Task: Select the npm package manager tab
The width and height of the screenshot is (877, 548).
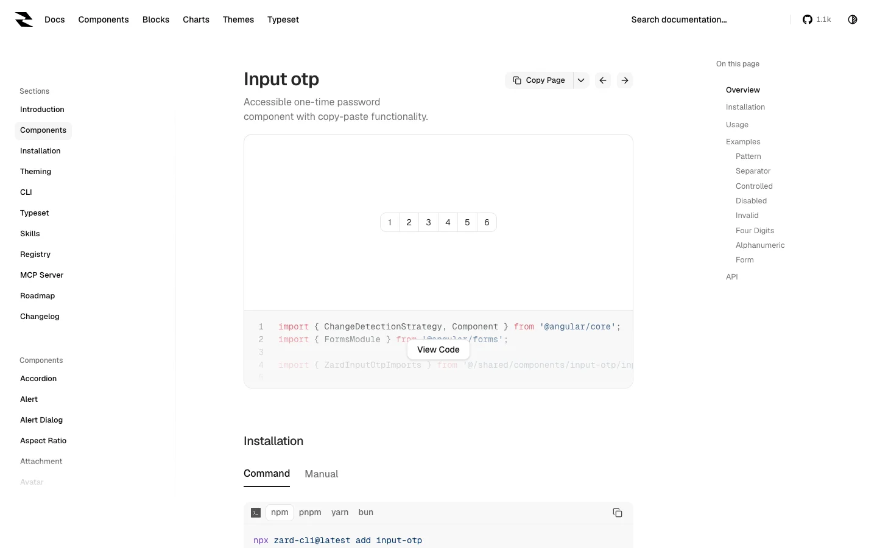Action: (280, 513)
